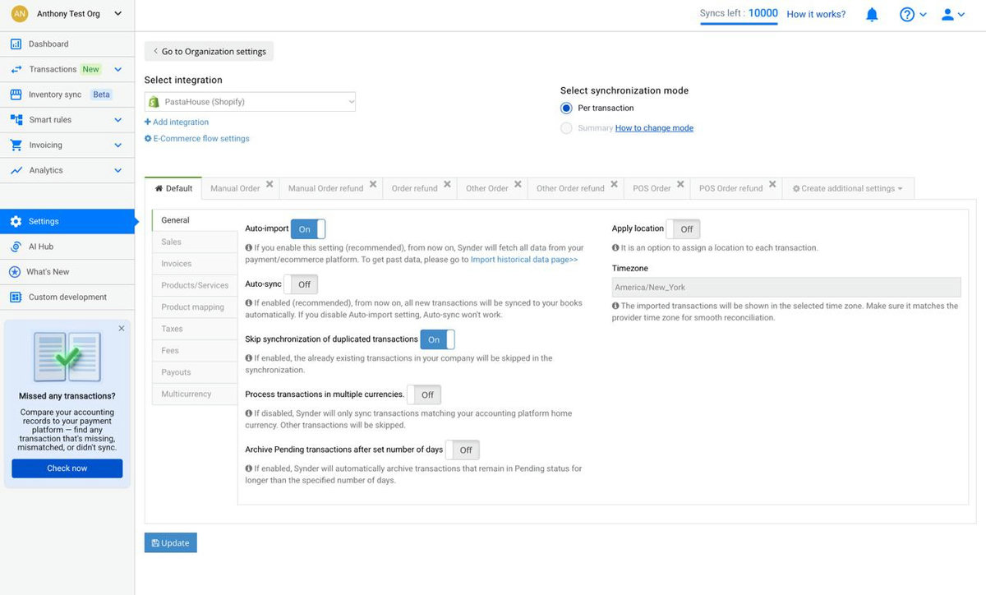Click Go to Organization settings button
Image resolution: width=986 pixels, height=595 pixels.
click(209, 51)
